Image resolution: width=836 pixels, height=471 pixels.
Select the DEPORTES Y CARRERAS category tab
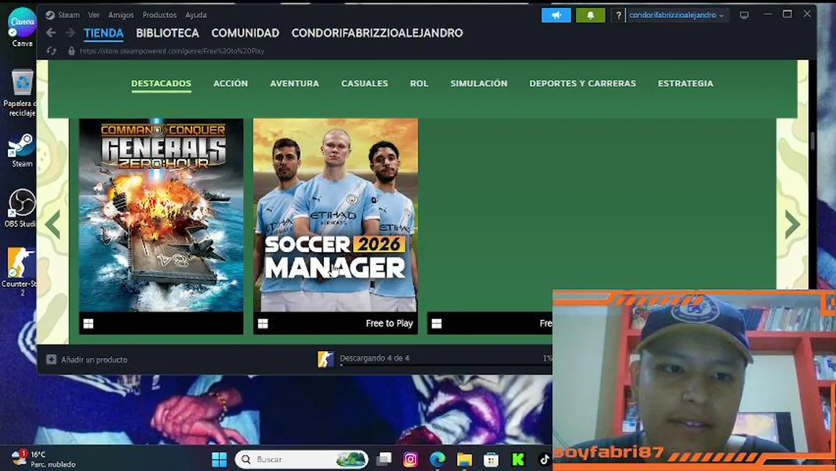pos(583,84)
